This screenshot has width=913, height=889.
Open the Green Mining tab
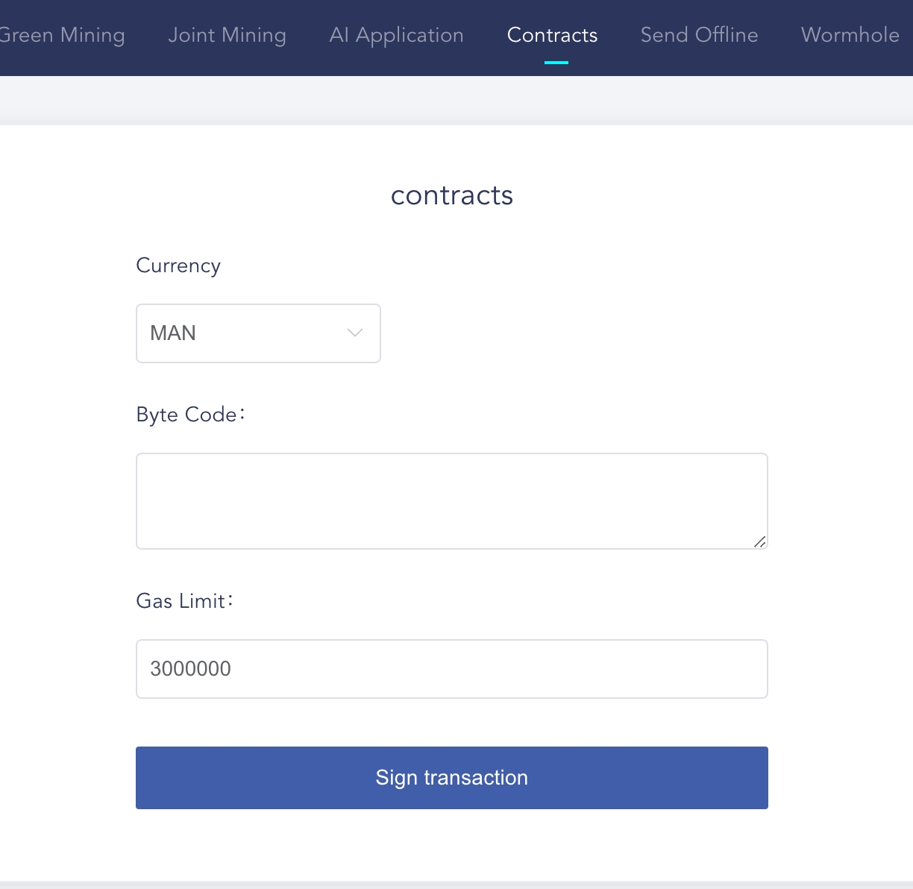pyautogui.click(x=63, y=35)
